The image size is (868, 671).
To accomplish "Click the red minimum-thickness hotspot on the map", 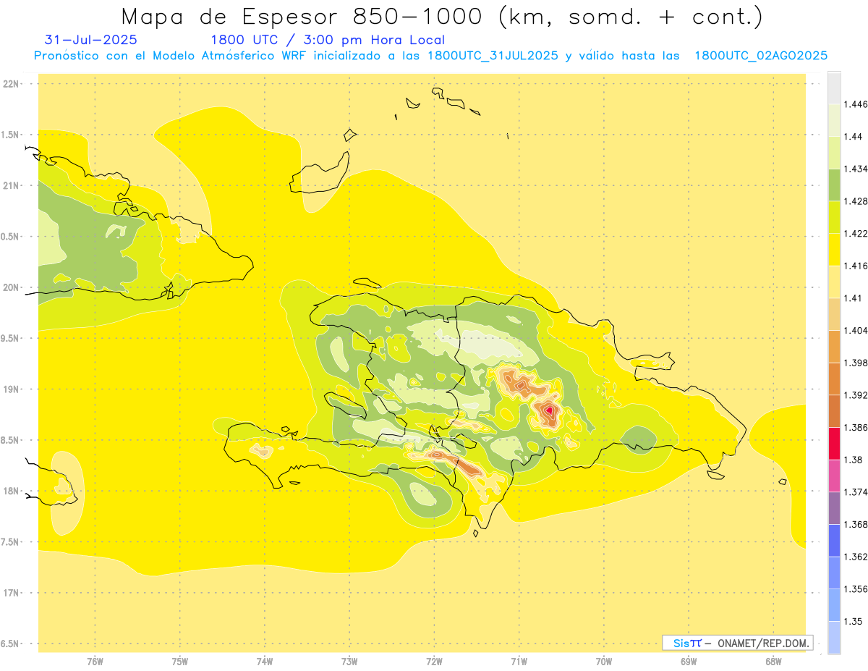I will tap(550, 411).
